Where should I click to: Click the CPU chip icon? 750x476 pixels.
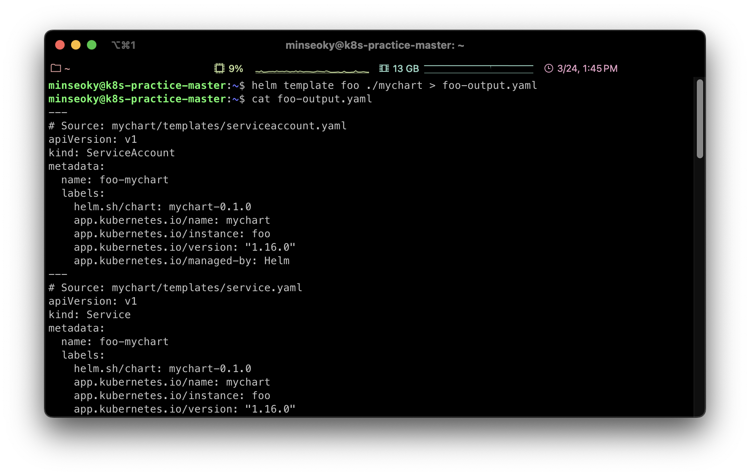click(x=219, y=68)
